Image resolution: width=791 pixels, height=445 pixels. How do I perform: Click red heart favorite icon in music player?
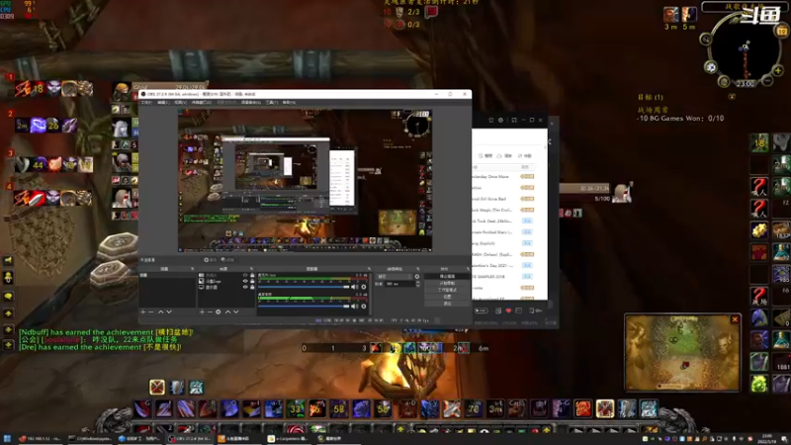[508, 311]
